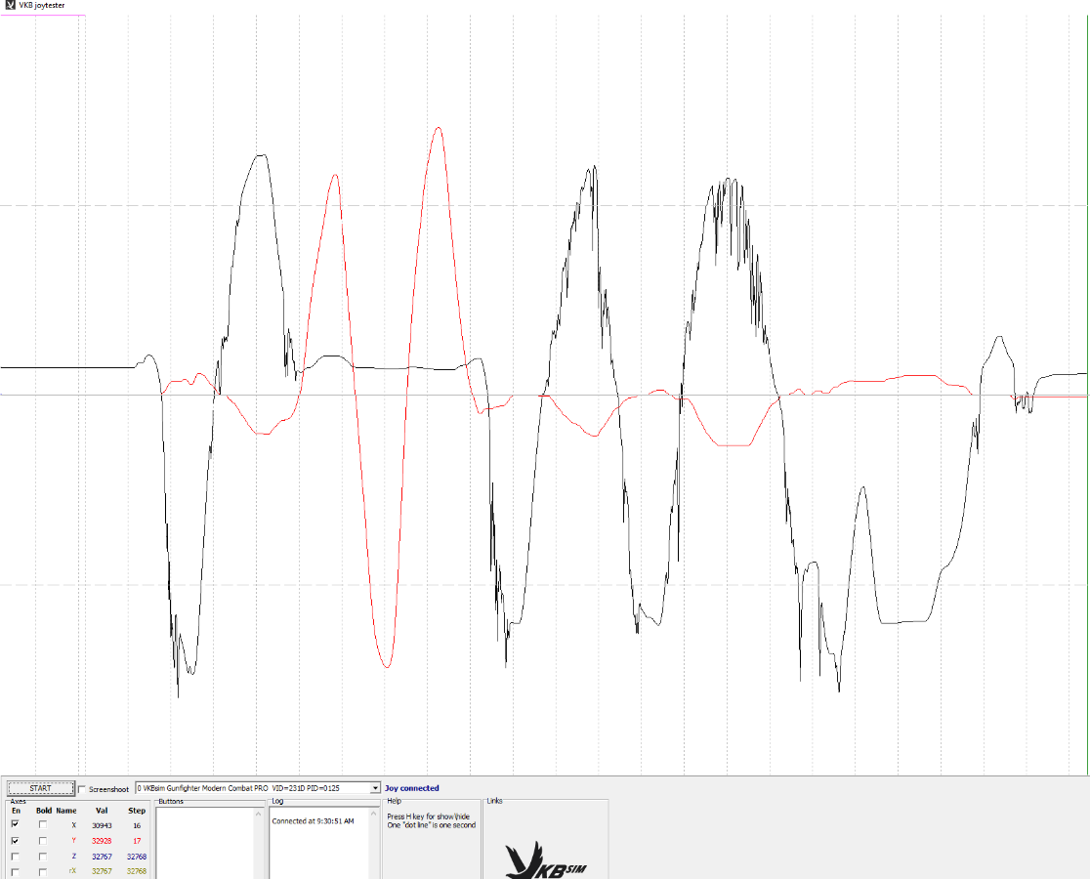This screenshot has height=879, width=1090.
Task: Toggle Bold for the Y axis
Action: pos(43,841)
